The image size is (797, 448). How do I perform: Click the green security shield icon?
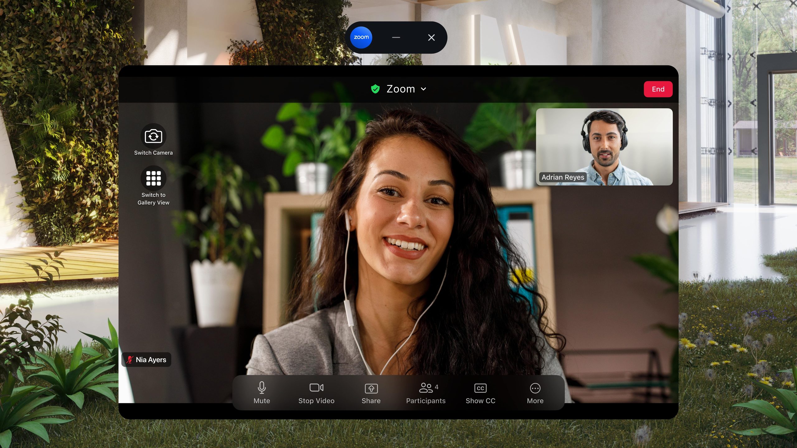pos(375,89)
